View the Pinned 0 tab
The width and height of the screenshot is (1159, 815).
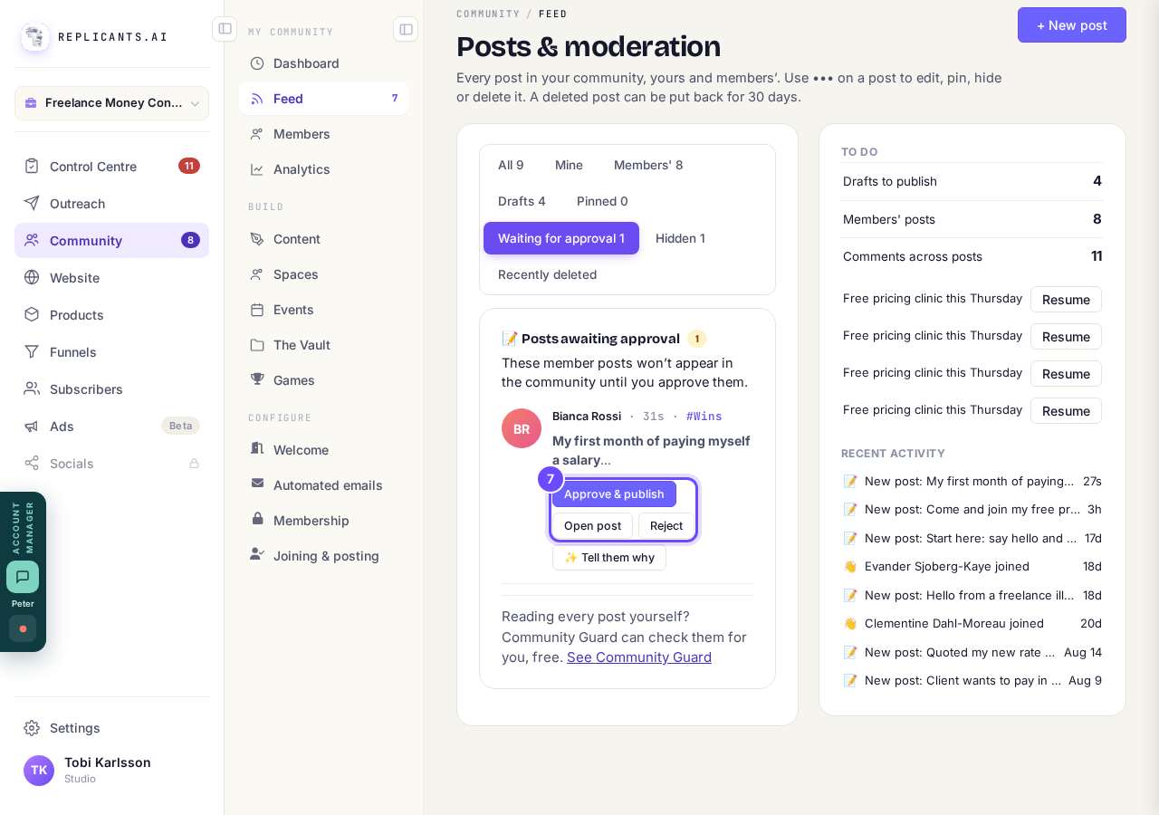tap(602, 201)
